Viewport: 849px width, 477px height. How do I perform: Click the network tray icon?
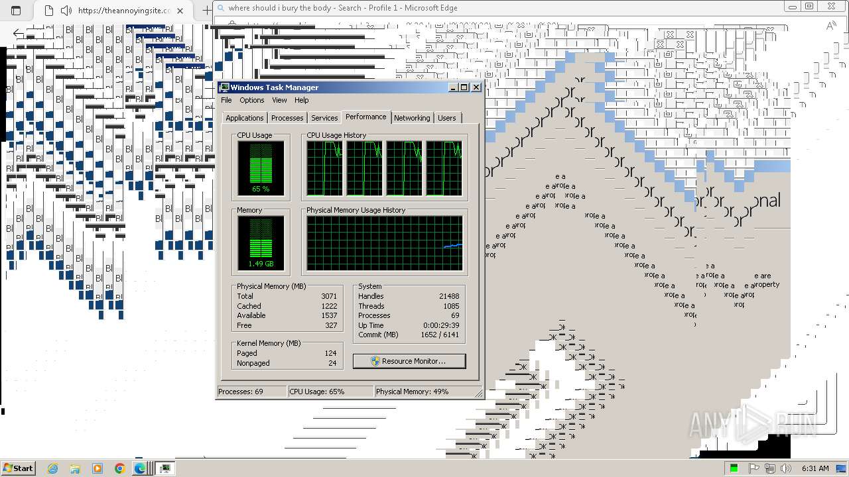point(770,468)
